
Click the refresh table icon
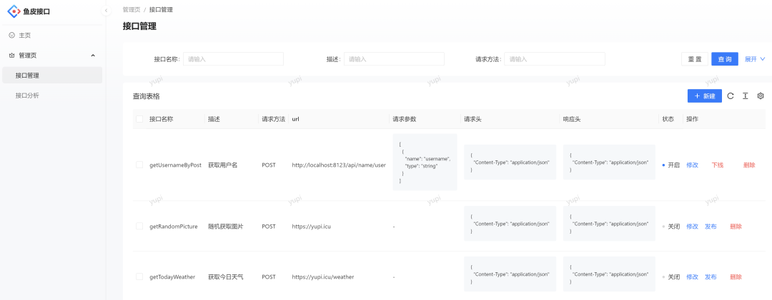pyautogui.click(x=731, y=95)
